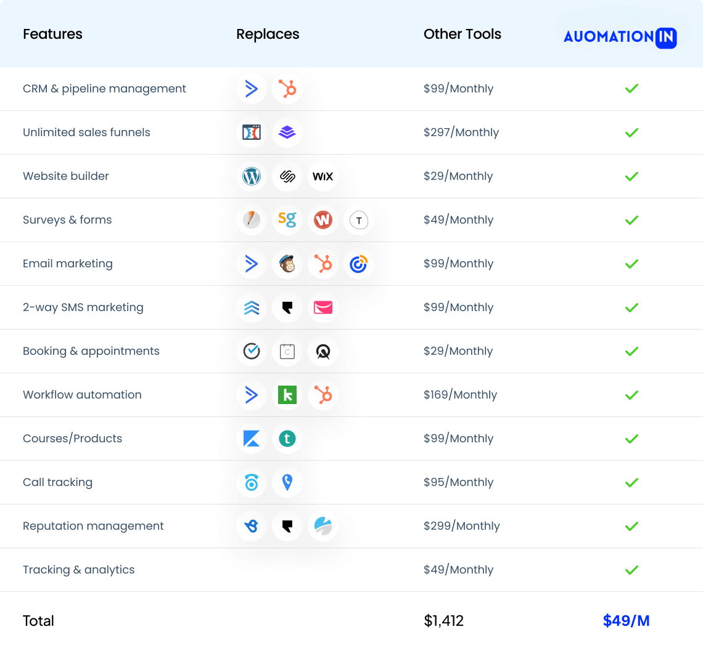Viewport: 703px width, 648px height.
Task: Click the 'Other Tools' column header
Action: click(x=462, y=34)
